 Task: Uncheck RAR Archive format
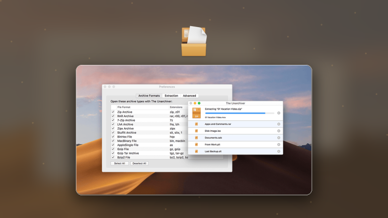click(x=113, y=116)
